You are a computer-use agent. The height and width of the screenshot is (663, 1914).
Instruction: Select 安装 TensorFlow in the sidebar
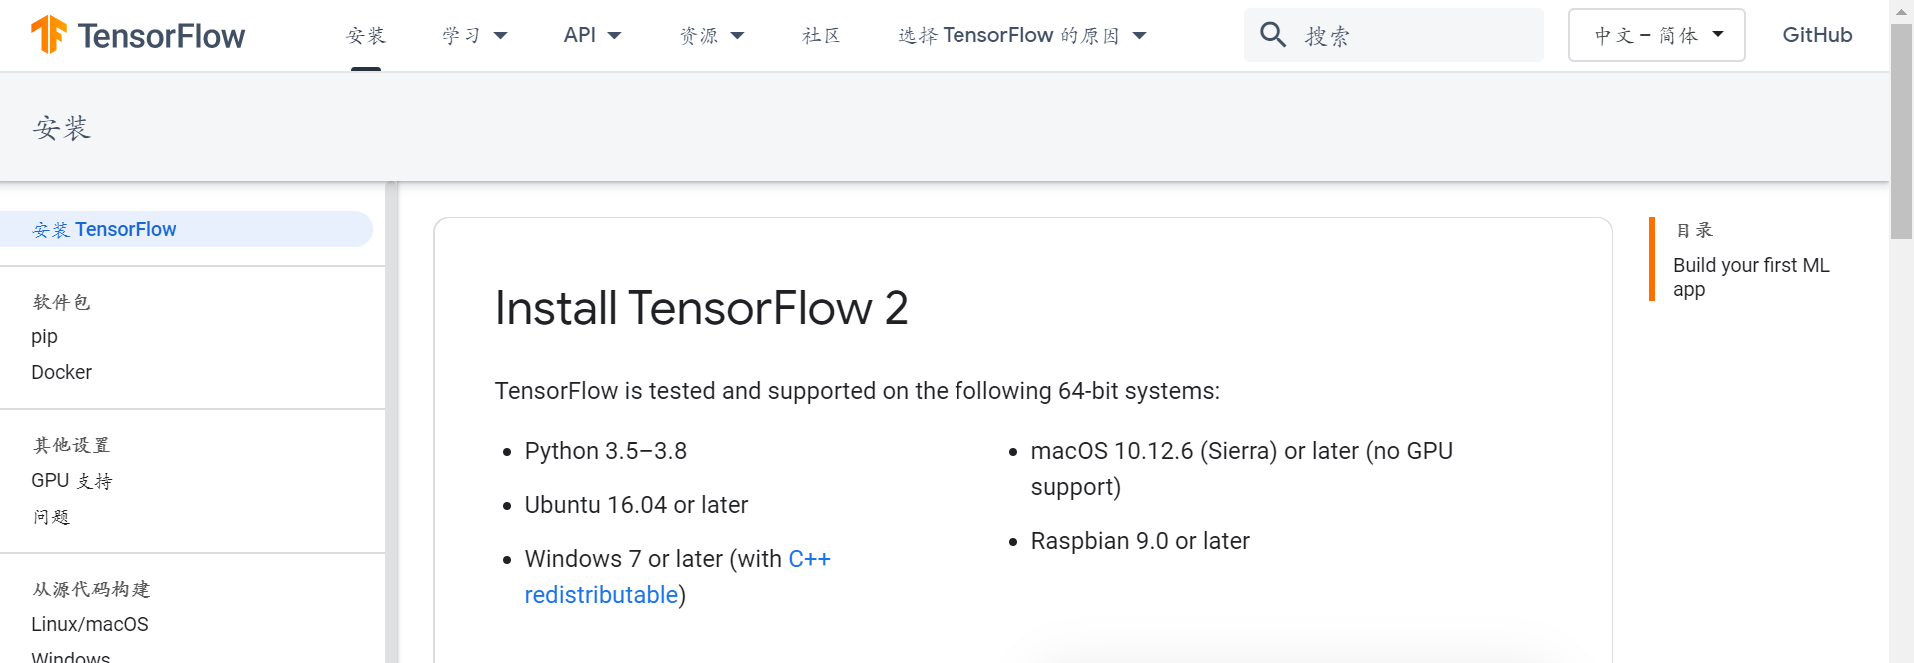104,229
